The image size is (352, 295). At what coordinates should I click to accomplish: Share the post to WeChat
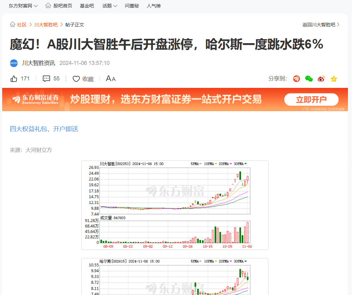pyautogui.click(x=309, y=79)
